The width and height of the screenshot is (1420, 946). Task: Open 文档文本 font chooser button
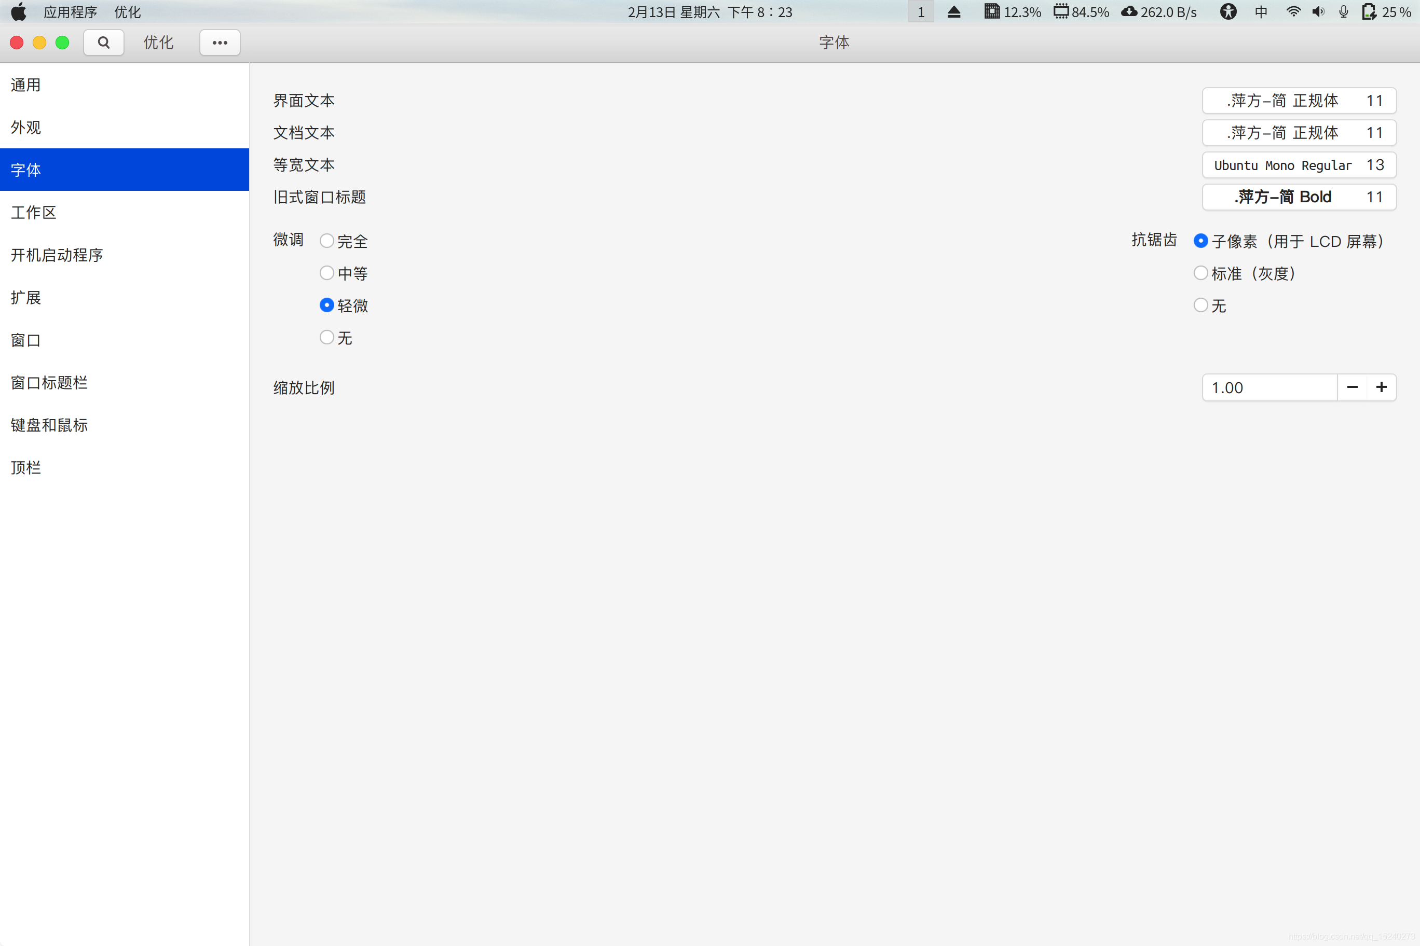pyautogui.click(x=1299, y=133)
